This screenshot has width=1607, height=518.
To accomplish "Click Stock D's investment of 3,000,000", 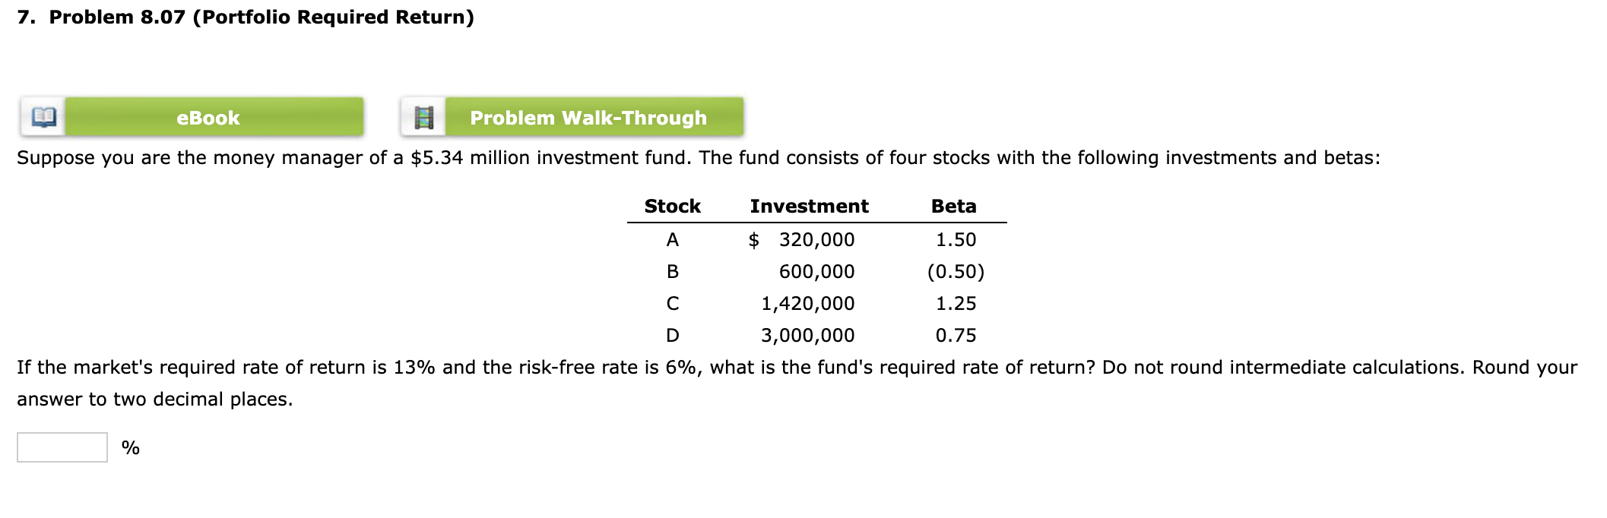I will (x=807, y=335).
